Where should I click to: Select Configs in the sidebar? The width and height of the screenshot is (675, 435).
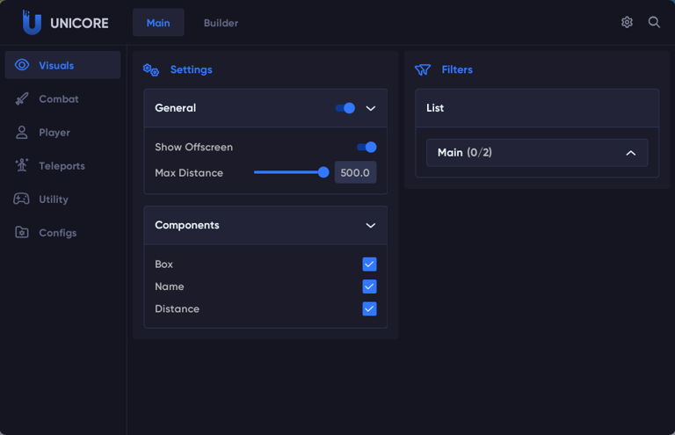pyautogui.click(x=63, y=232)
